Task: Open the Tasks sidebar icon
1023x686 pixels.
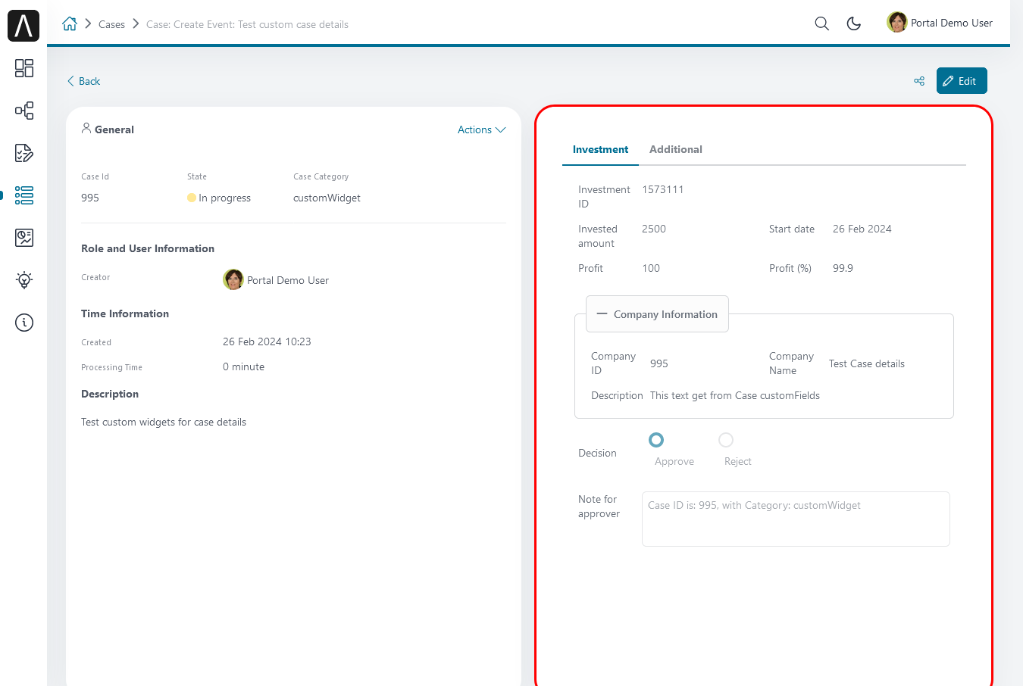Action: coord(24,153)
